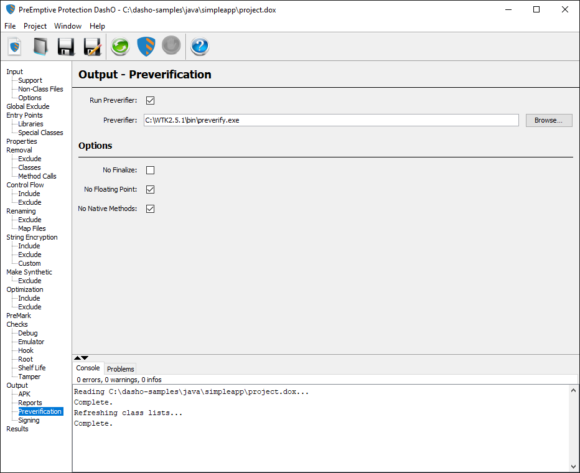Uncheck the No Native Methods checkbox

tap(150, 208)
